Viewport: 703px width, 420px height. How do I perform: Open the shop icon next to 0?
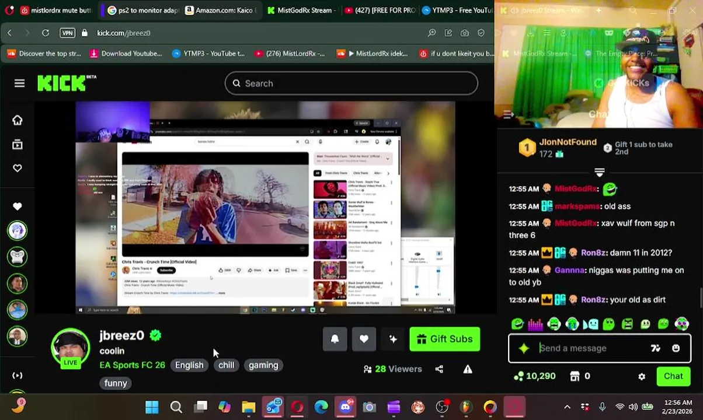575,376
